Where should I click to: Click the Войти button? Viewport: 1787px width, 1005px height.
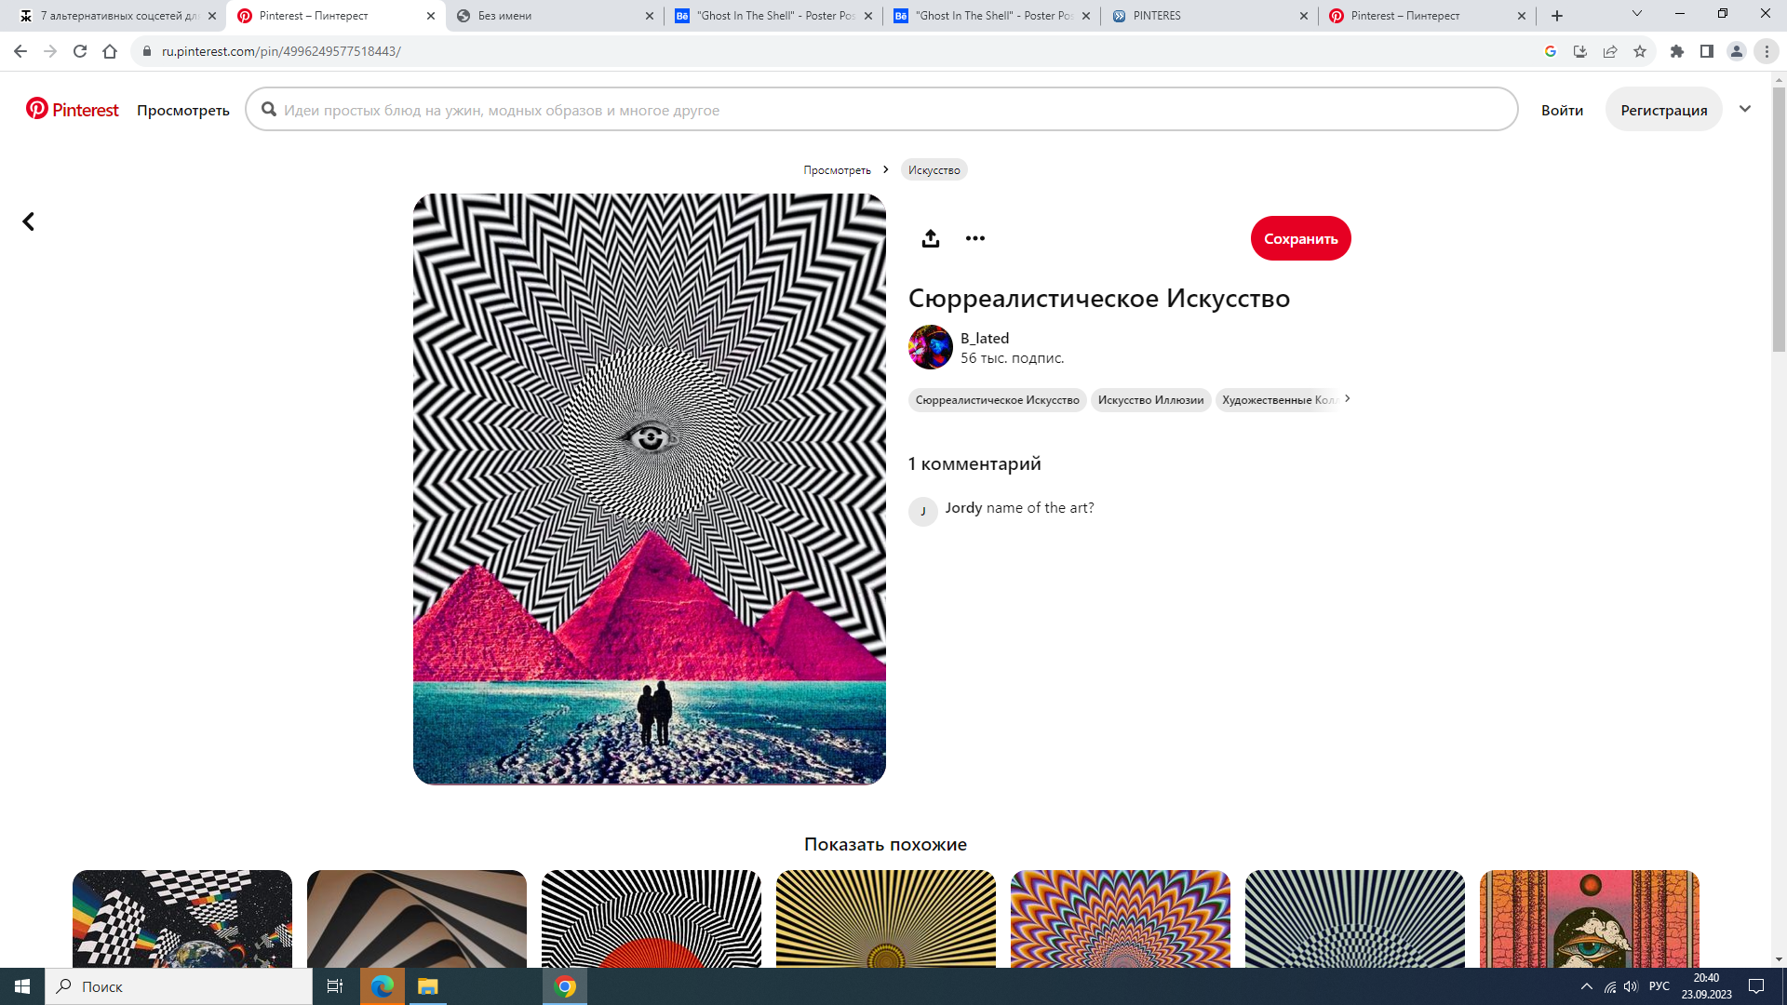coord(1562,110)
